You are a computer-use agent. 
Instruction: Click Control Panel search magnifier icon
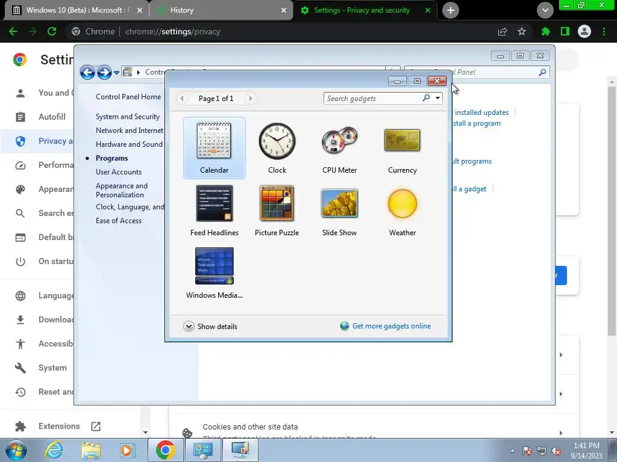[543, 72]
